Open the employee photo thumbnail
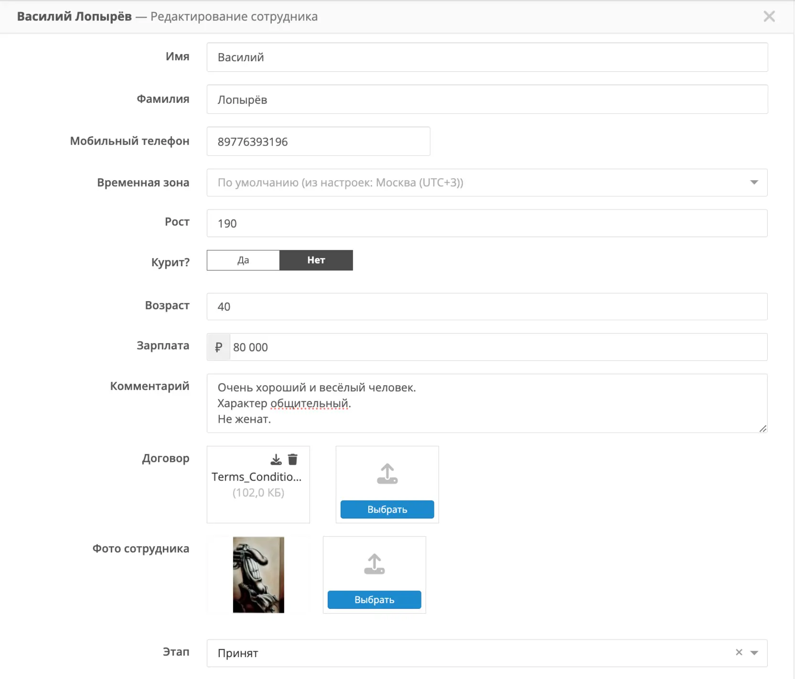The width and height of the screenshot is (795, 679). click(258, 575)
